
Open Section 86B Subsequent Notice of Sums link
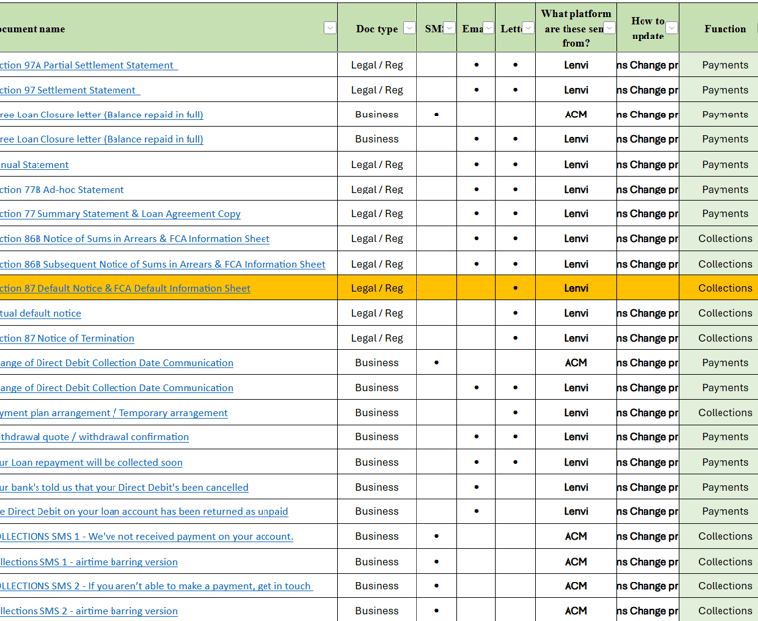[163, 264]
